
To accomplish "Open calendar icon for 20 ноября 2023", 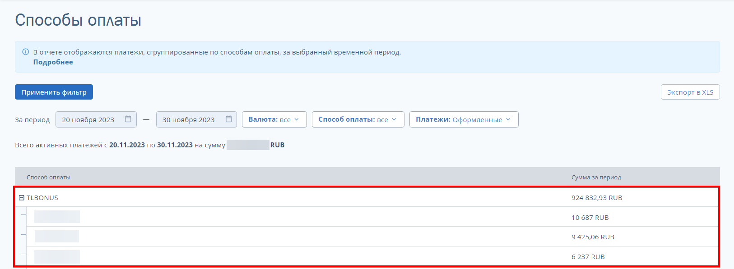I will click(x=128, y=119).
